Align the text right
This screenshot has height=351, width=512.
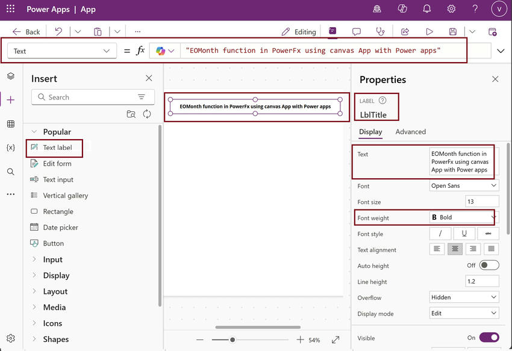click(x=473, y=249)
